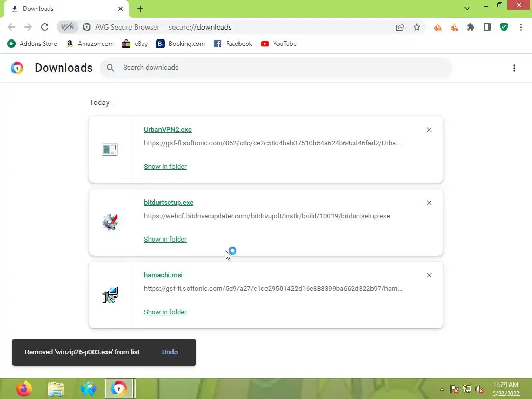Open the extensions puzzle icon
The height and width of the screenshot is (399, 532).
[471, 27]
